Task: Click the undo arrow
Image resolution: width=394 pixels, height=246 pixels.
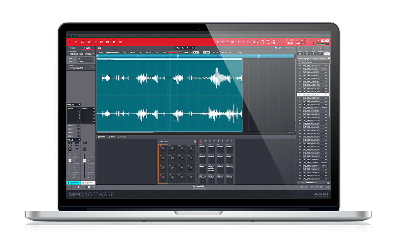Action: pos(276,48)
